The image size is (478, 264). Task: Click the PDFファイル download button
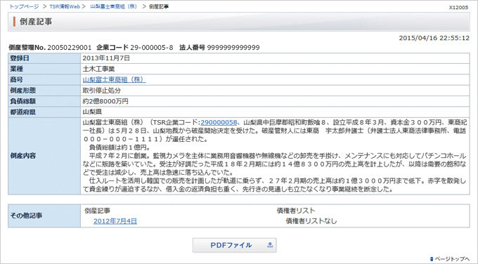click(x=234, y=245)
